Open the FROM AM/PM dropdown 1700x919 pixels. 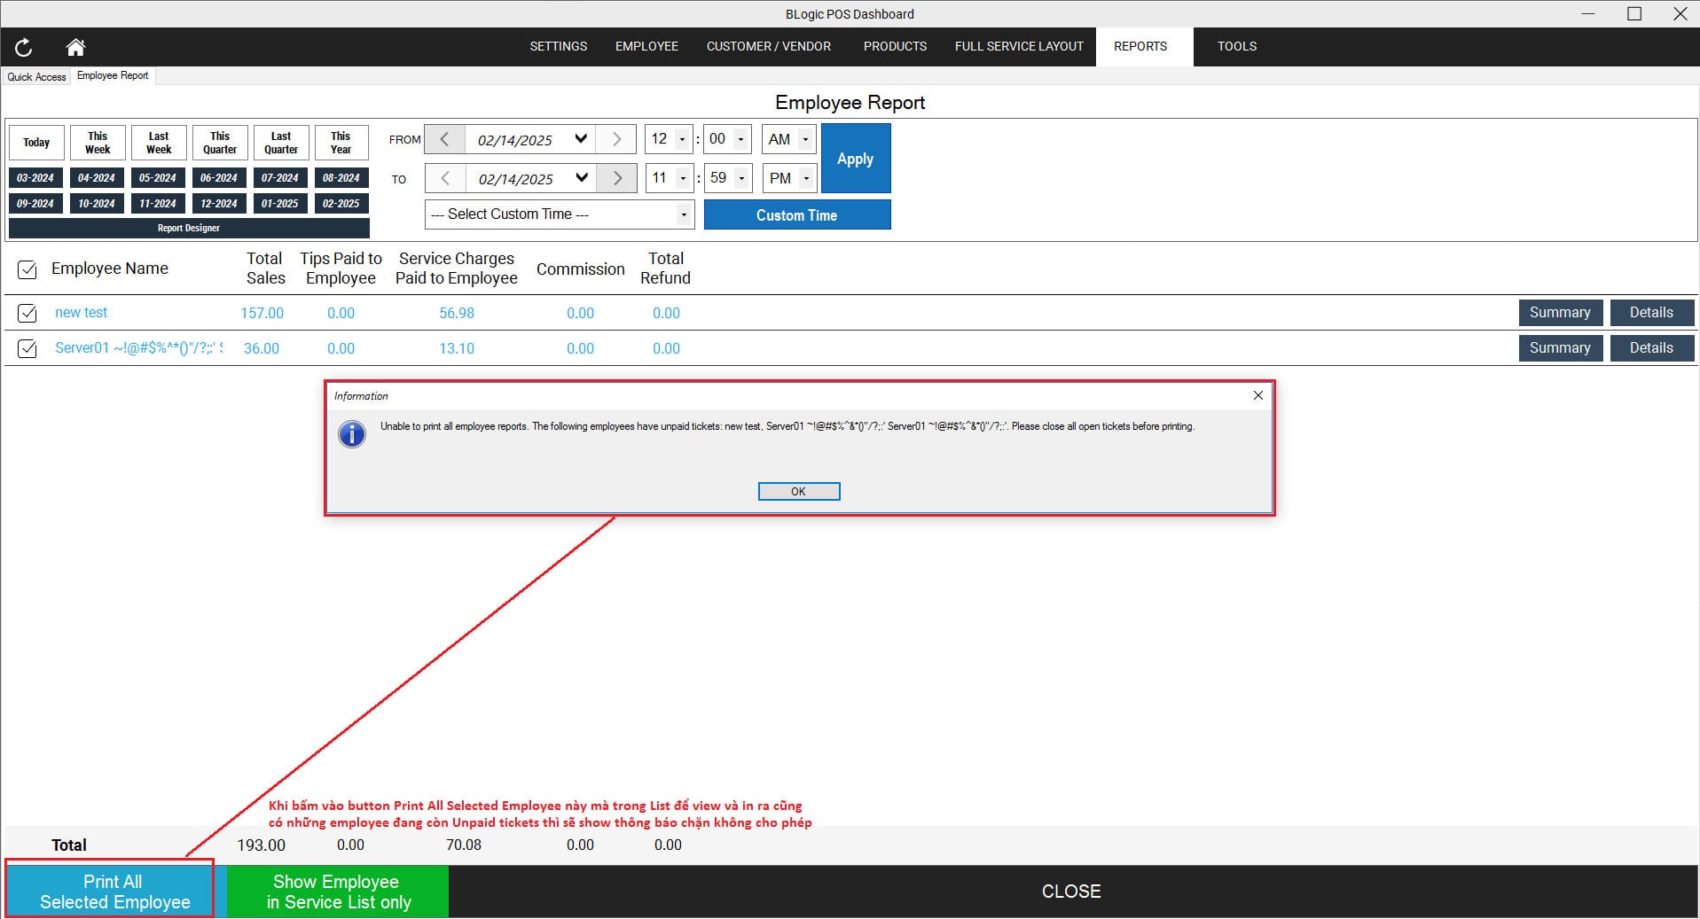point(805,139)
